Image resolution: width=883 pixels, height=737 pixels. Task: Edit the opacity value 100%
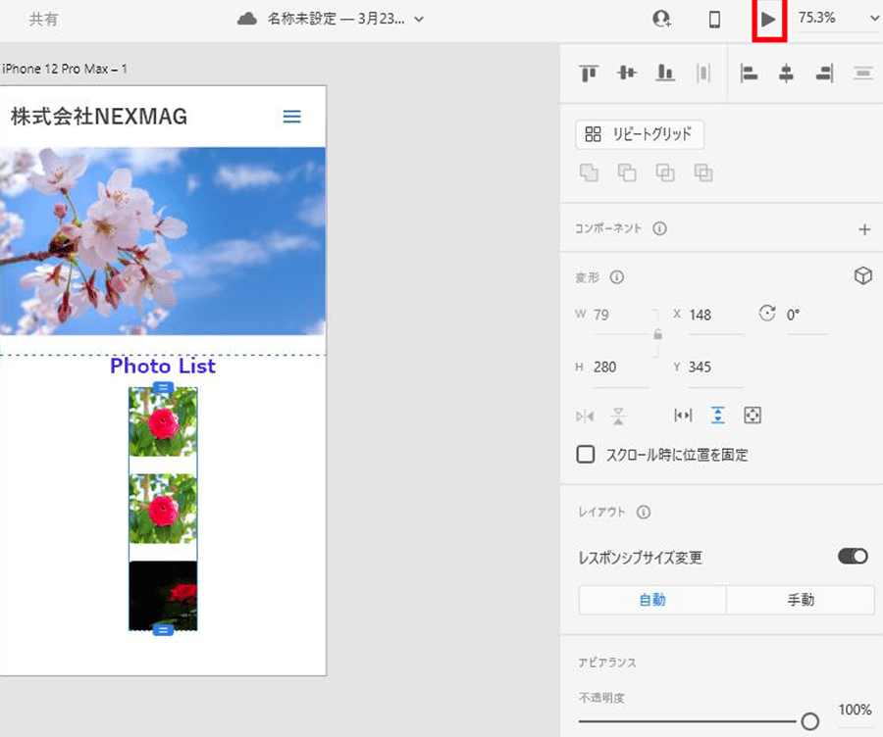click(855, 710)
